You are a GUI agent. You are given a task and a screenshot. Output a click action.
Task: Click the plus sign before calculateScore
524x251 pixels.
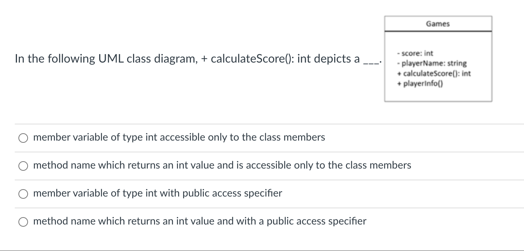[399, 73]
